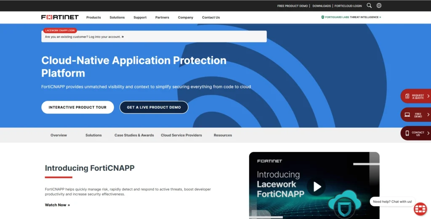Play the Introducing Lacework FortiCNAPP video
This screenshot has width=431, height=219.
pos(317,187)
